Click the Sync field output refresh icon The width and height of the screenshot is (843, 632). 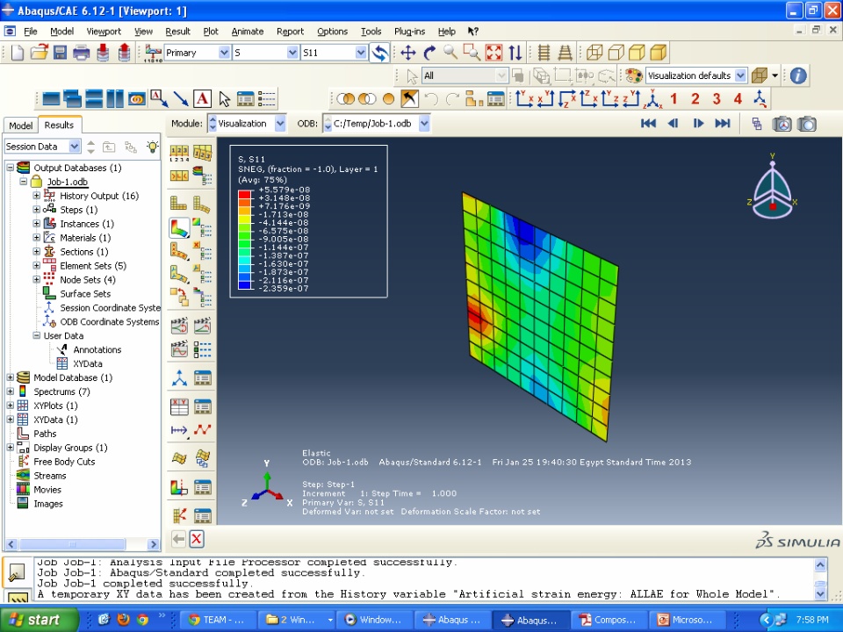(379, 53)
